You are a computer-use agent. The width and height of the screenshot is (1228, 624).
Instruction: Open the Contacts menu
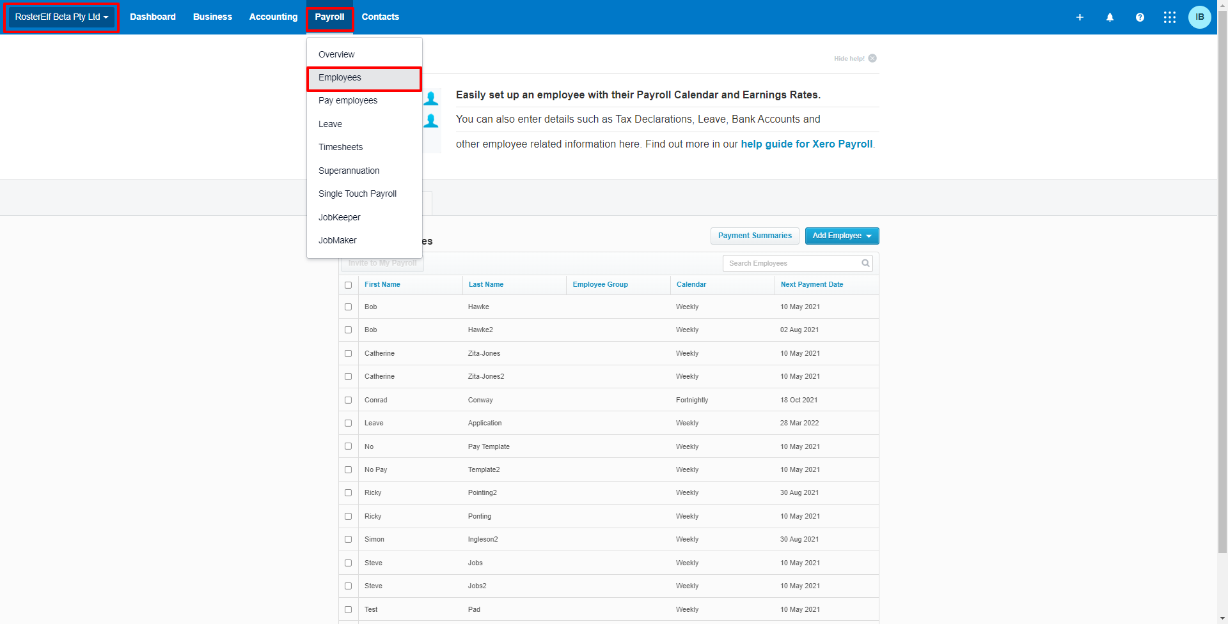(381, 17)
